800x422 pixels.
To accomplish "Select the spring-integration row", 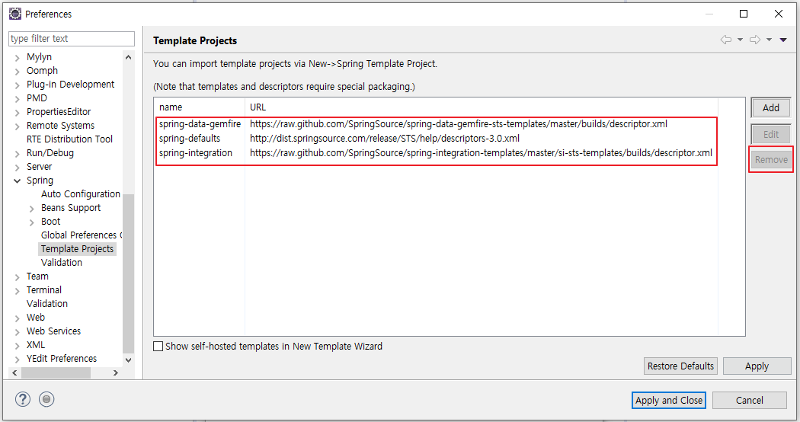I will pos(437,152).
